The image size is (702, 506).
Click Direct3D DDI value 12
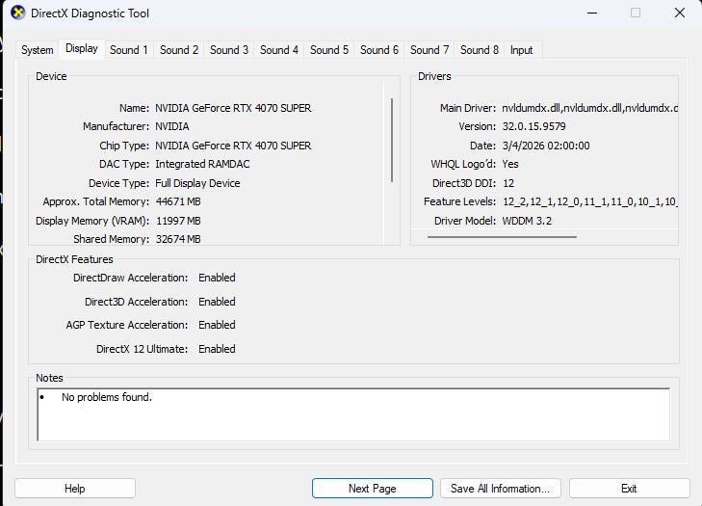[x=508, y=183]
